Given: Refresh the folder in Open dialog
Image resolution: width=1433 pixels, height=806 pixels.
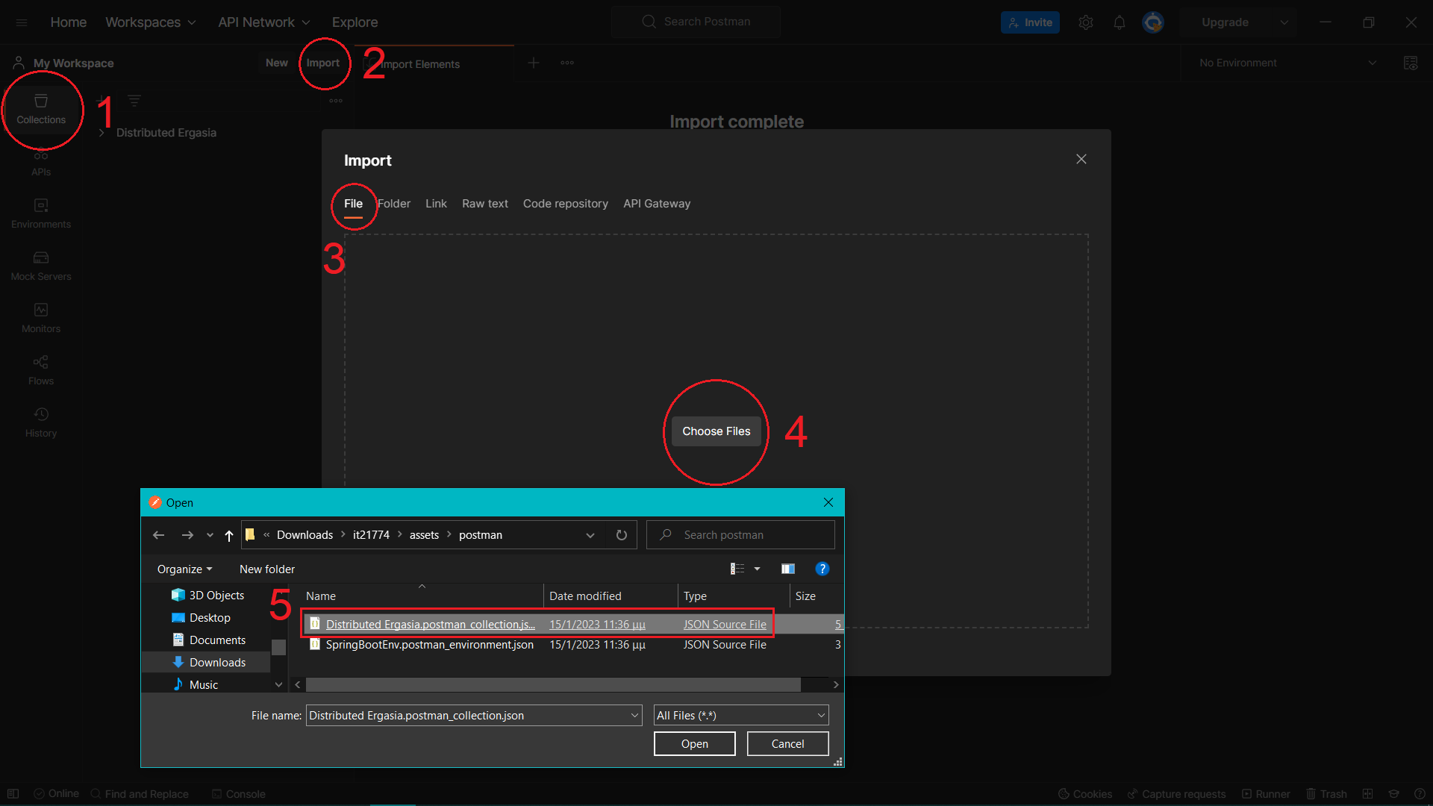Looking at the screenshot, I should 621,535.
